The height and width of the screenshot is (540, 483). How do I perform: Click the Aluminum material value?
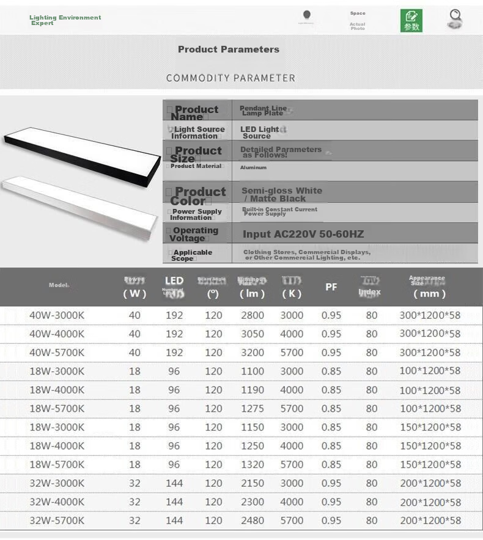coord(253,167)
